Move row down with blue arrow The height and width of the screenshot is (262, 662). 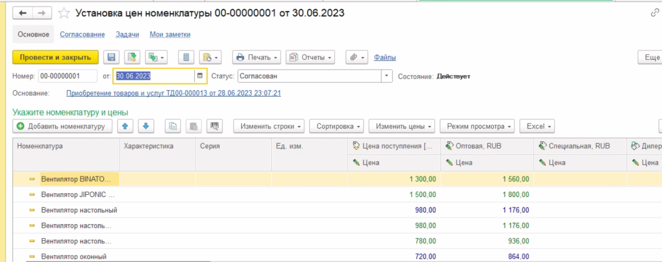(145, 126)
